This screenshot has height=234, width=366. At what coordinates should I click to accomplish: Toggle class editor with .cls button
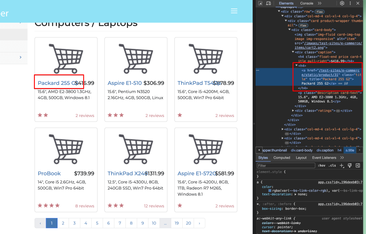click(333, 165)
